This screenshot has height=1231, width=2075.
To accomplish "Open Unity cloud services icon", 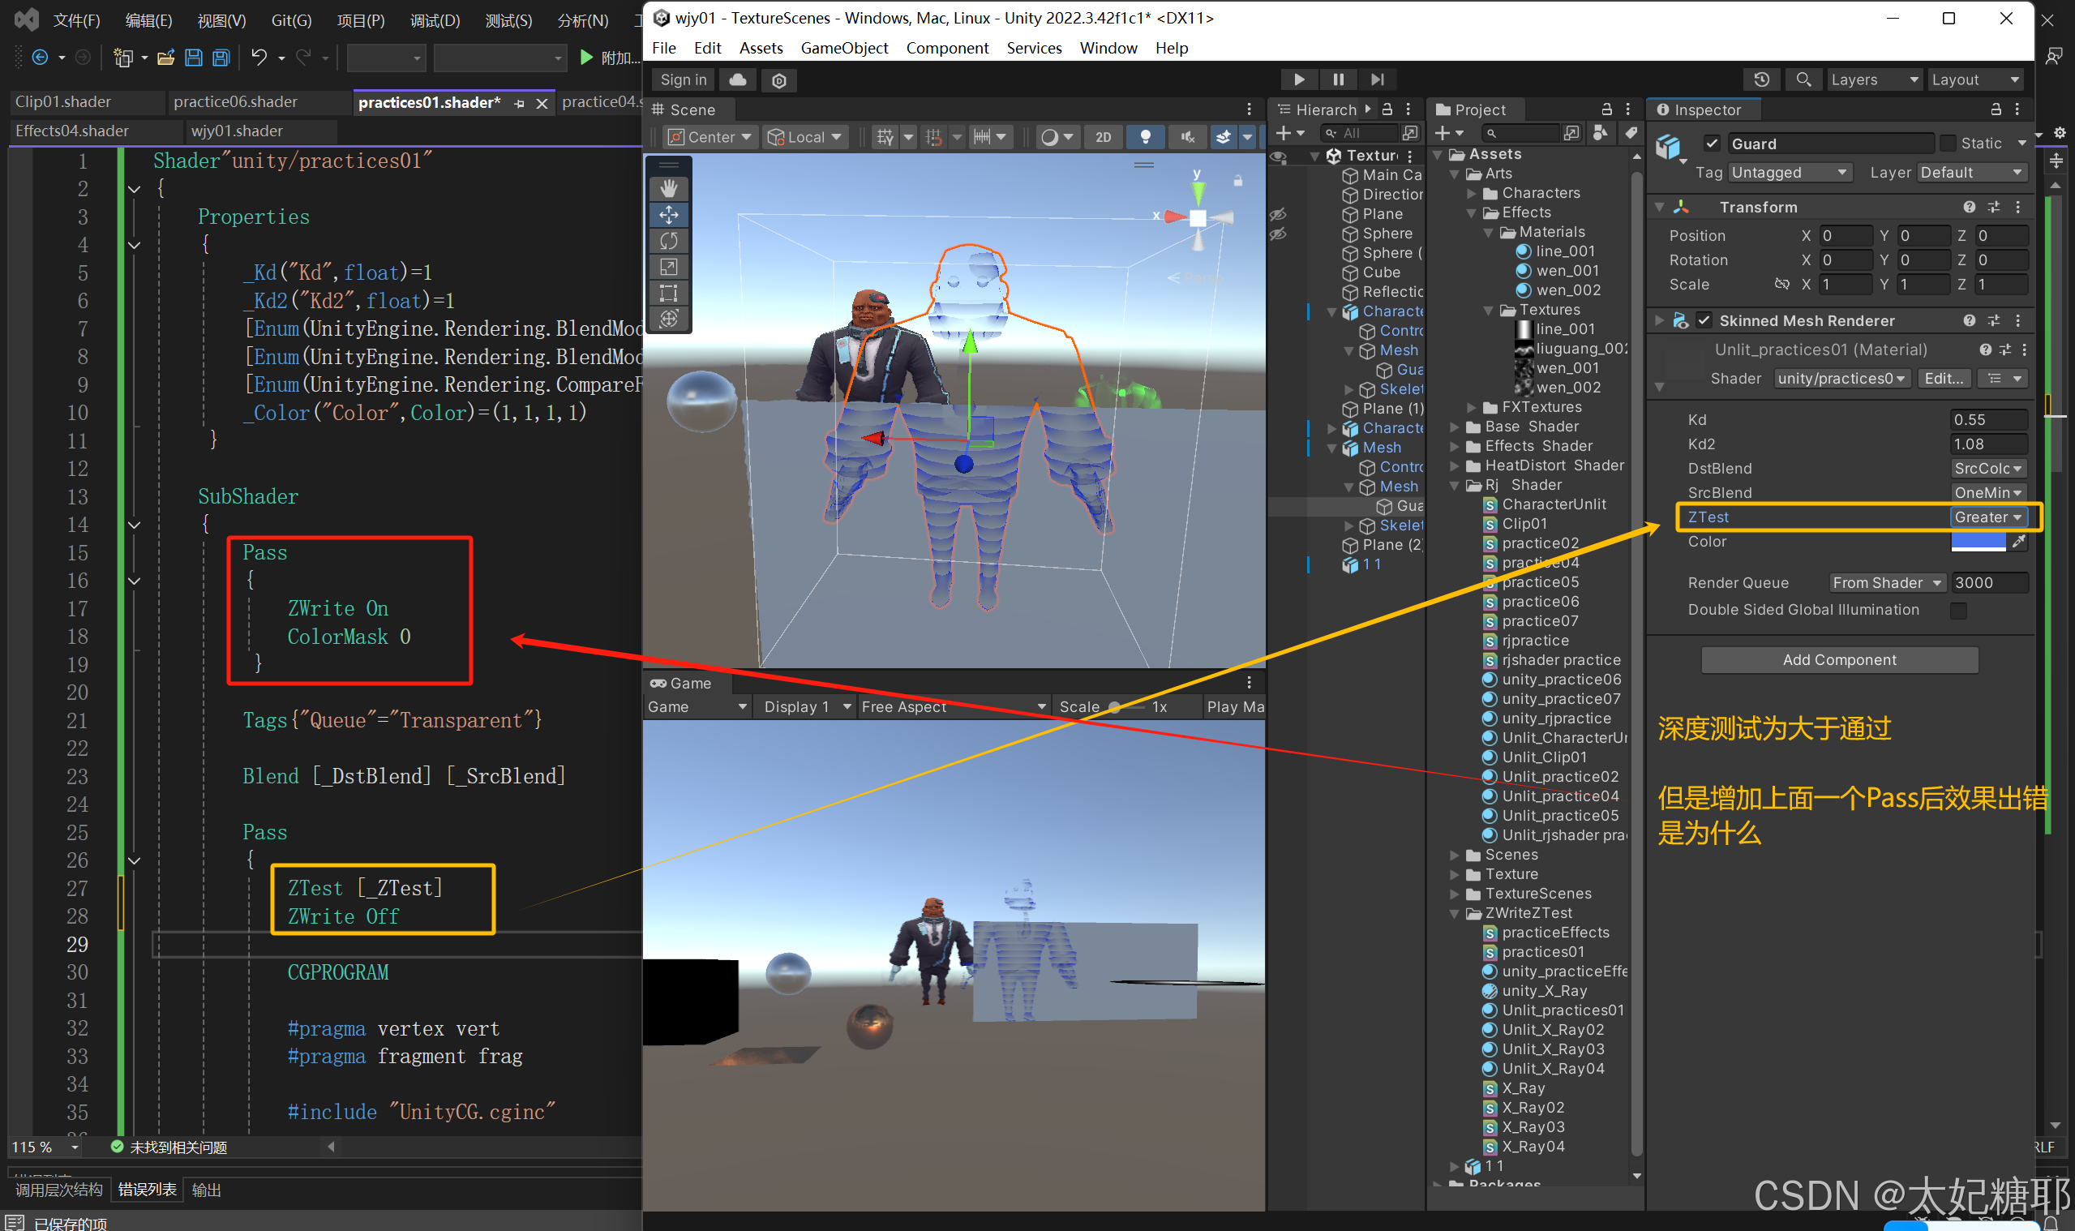I will coord(737,79).
